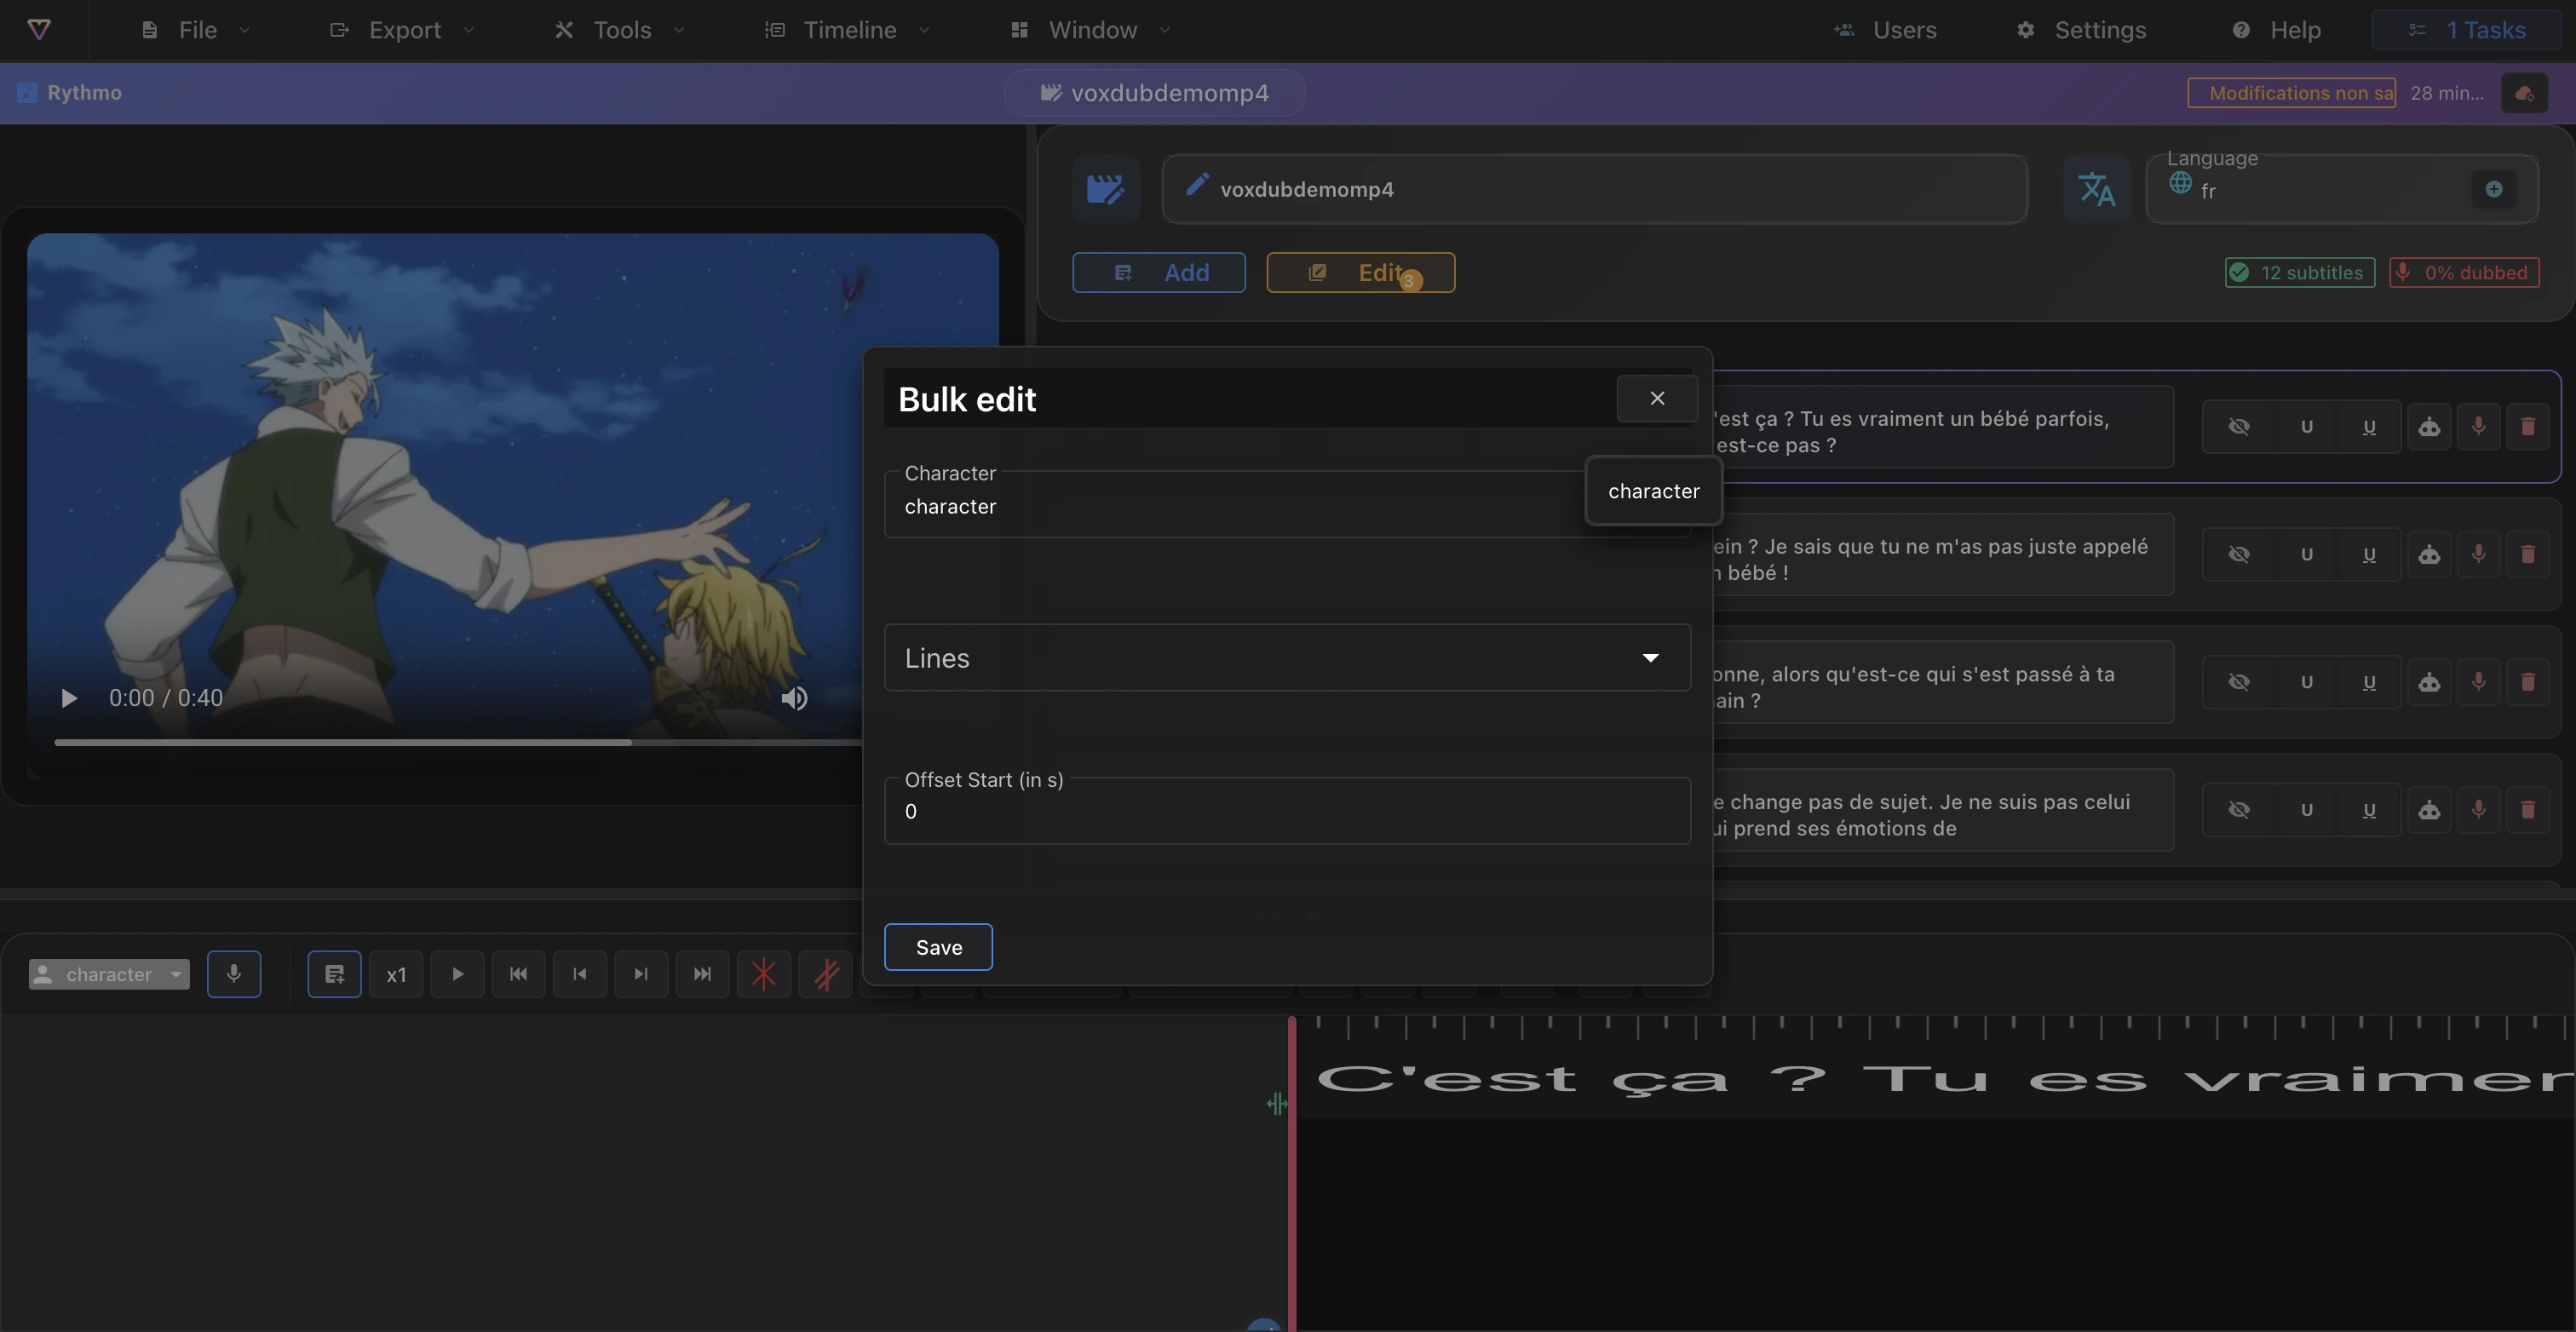Open the File menu
2576x1332 pixels.
click(196, 30)
